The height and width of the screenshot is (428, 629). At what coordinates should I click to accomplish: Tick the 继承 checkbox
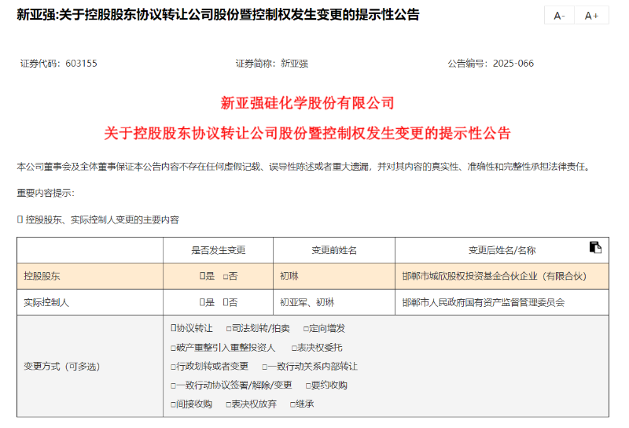(x=292, y=404)
